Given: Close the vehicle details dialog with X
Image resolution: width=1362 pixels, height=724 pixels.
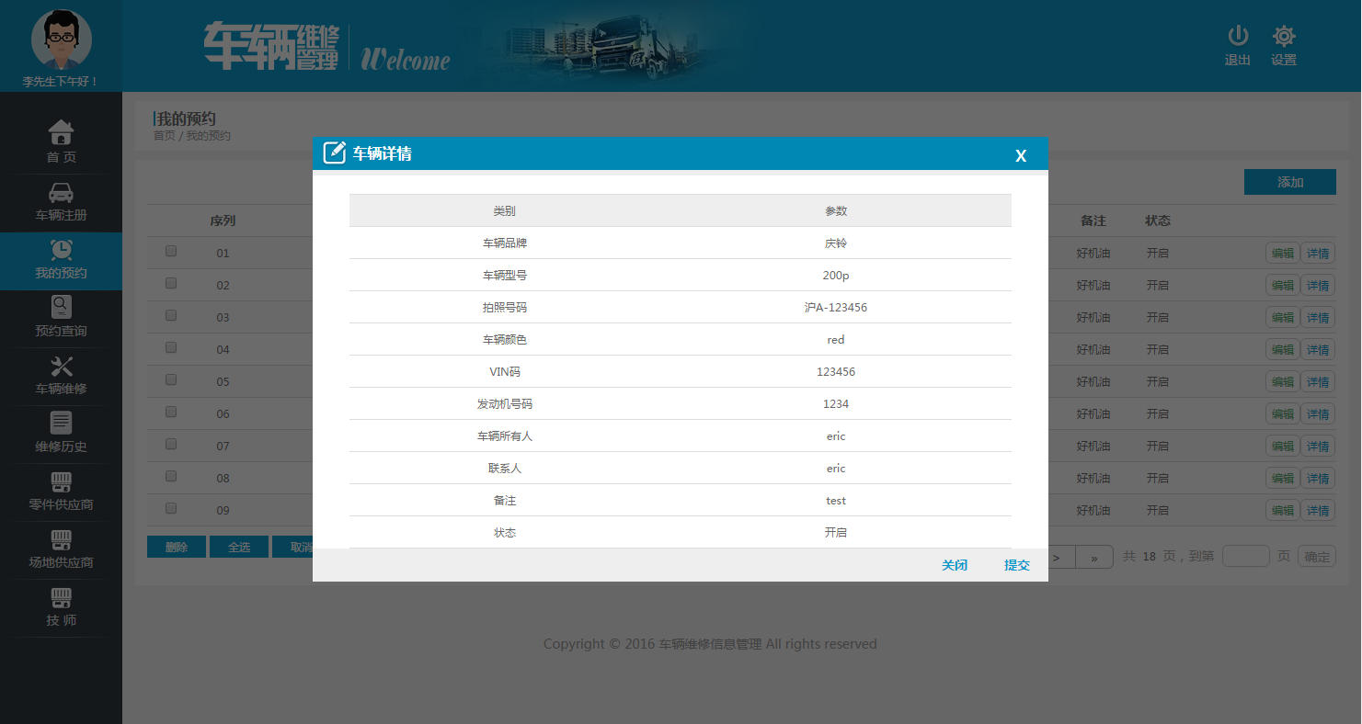Looking at the screenshot, I should coord(1020,156).
